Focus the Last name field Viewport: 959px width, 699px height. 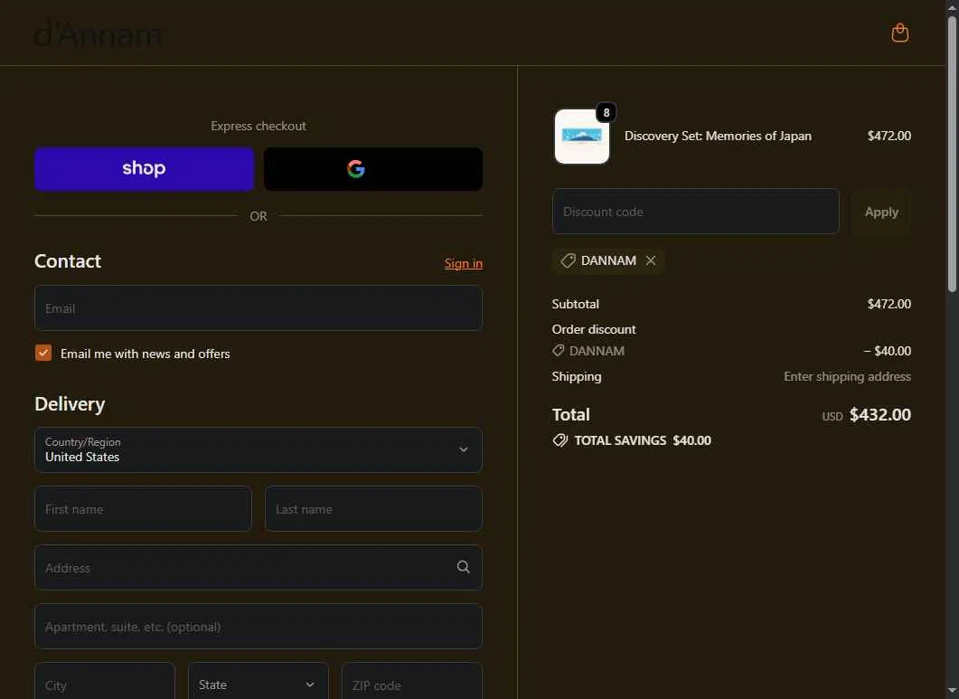click(x=373, y=508)
